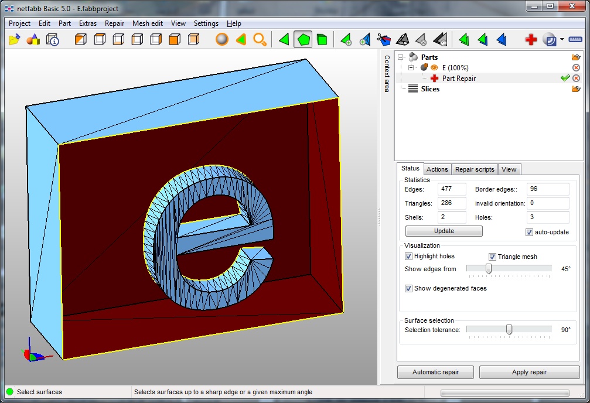Screen dimensions: 590x403
Task: Open the Part menu
Action: (x=64, y=23)
